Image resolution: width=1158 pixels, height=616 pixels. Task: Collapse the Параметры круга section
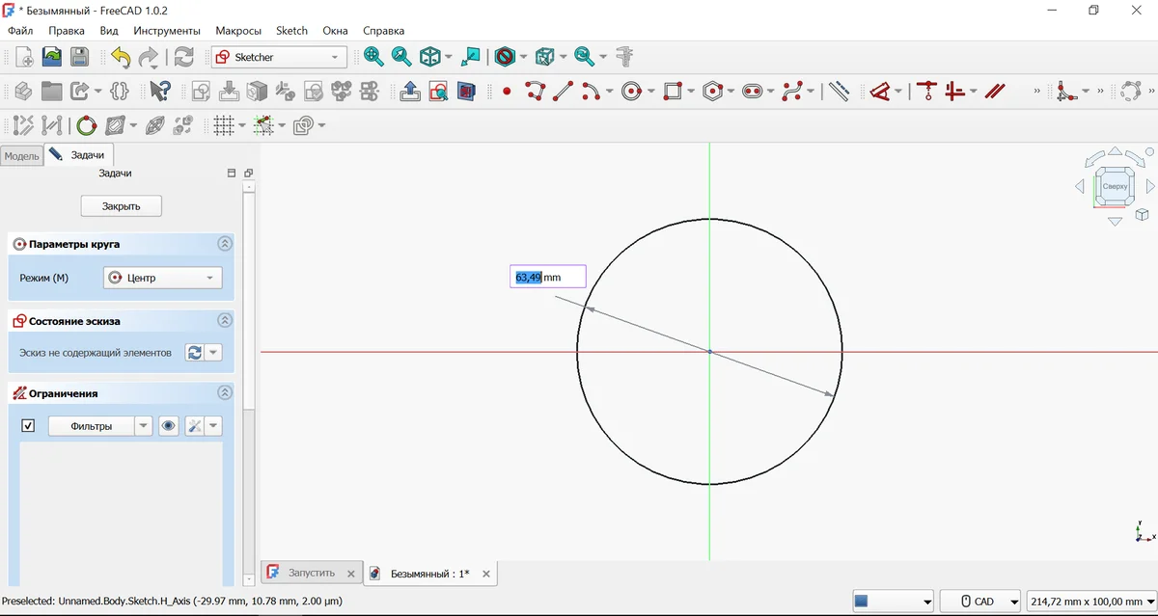click(x=225, y=245)
